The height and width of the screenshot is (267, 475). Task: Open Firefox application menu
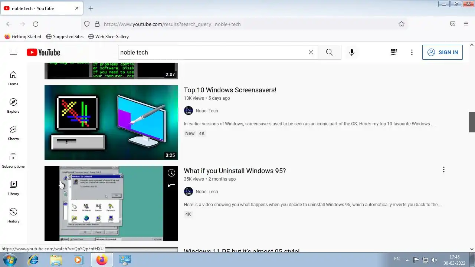[x=466, y=24]
